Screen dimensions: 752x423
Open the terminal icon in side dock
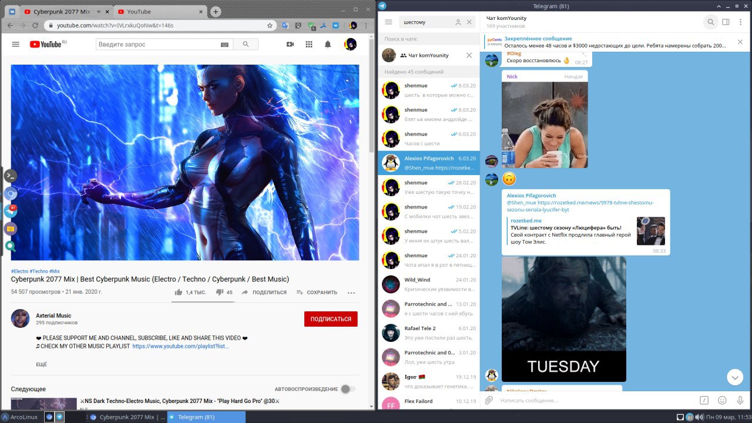tap(11, 175)
